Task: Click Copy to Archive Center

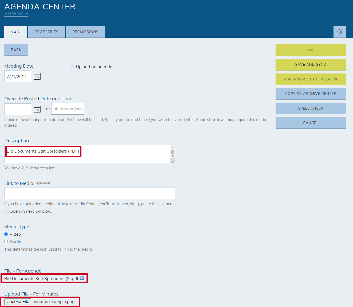Action: click(x=311, y=94)
